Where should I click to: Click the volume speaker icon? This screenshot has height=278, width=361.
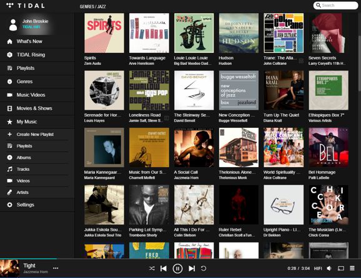click(329, 268)
